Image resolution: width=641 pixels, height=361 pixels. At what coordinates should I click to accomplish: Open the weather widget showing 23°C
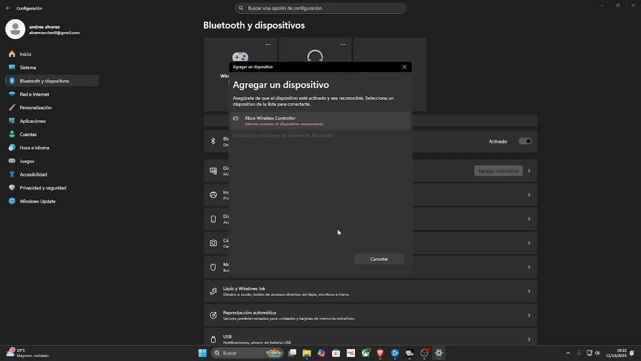[28, 353]
